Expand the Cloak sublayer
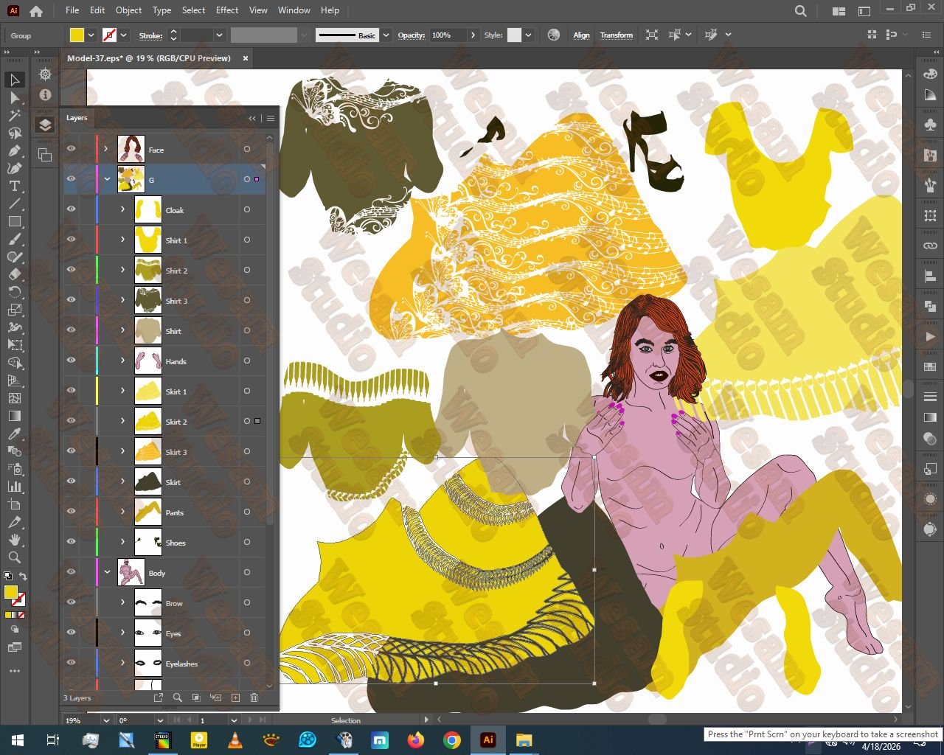944x755 pixels. click(x=123, y=209)
